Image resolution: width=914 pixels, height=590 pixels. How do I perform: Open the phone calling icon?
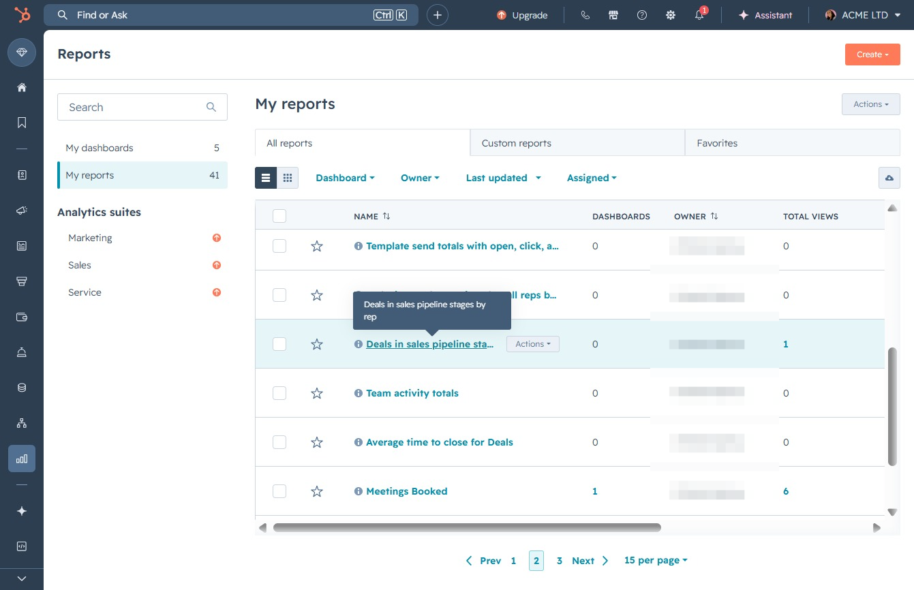point(585,15)
